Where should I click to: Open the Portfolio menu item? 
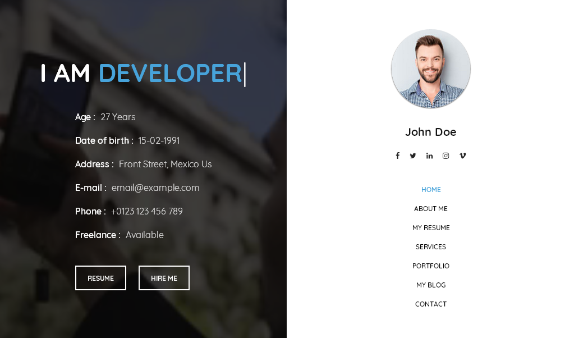431,266
